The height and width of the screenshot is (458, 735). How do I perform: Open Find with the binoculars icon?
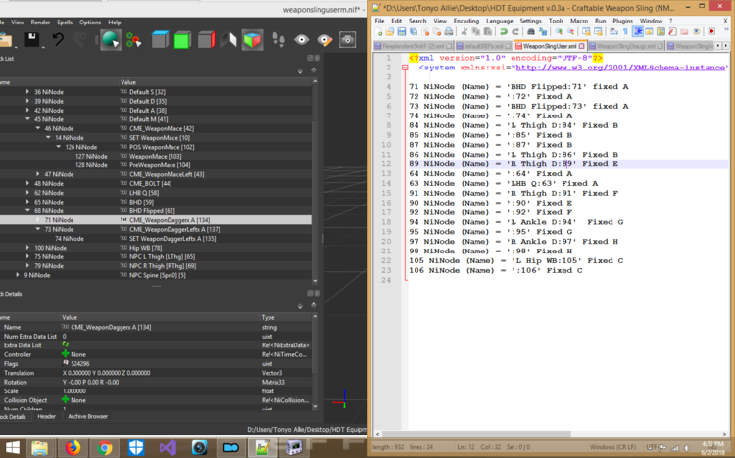click(530, 32)
